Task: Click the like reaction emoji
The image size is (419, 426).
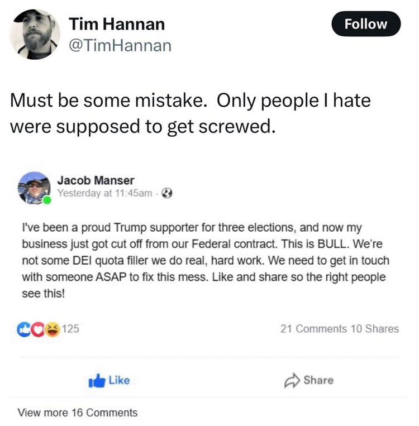Action: (x=23, y=329)
